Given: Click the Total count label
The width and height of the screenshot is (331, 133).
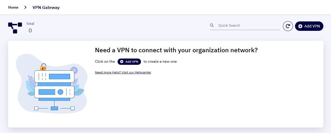Looking at the screenshot, I should coord(30,24).
